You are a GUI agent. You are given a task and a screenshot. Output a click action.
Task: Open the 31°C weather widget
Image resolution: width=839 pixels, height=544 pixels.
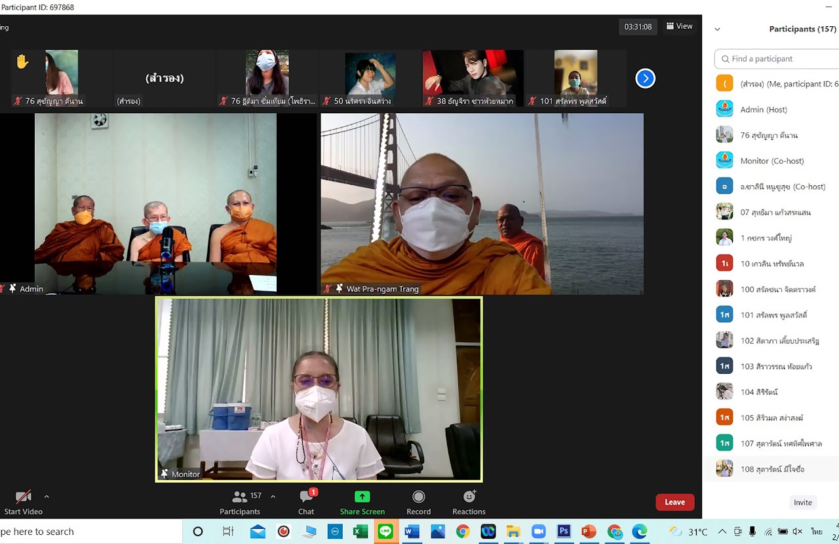688,532
